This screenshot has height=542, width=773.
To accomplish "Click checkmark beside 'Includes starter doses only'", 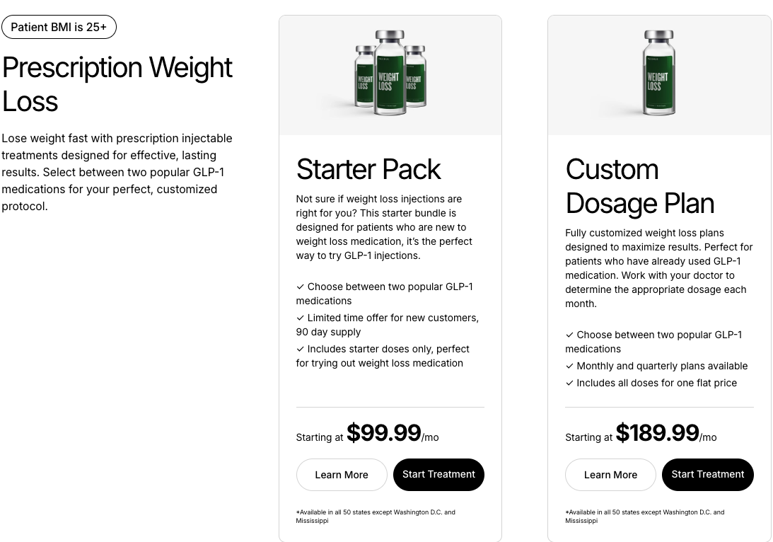I will pyautogui.click(x=301, y=349).
